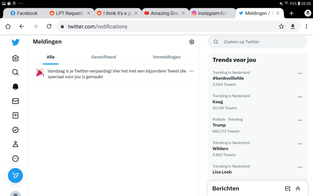The height and width of the screenshot is (196, 313).
Task: Open Twitter home via house icon in sidebar
Action: [15, 58]
